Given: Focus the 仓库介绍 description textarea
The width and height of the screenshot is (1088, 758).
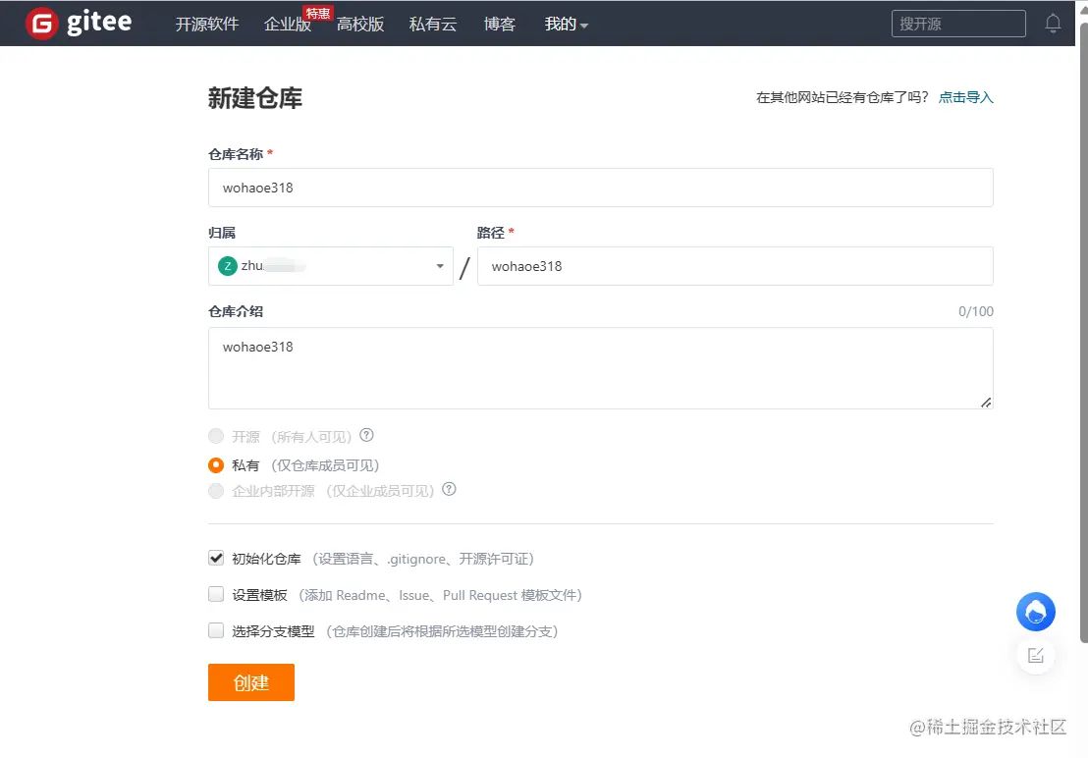Looking at the screenshot, I should [601, 368].
